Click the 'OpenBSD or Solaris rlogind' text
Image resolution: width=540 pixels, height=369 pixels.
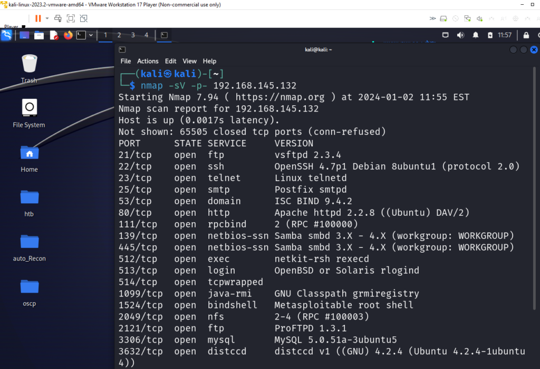(x=347, y=271)
